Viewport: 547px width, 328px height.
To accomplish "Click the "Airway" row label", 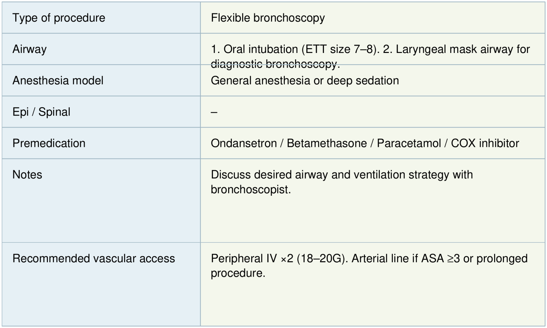I will tap(29, 49).
